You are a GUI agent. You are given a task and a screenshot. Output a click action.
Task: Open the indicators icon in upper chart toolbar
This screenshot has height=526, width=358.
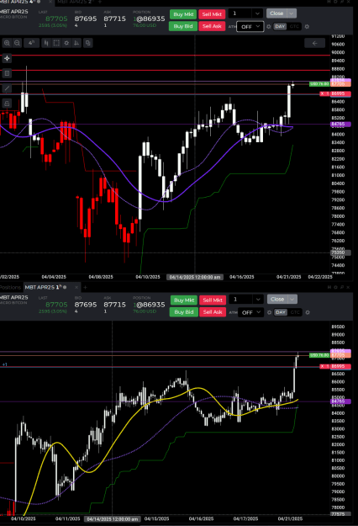(76, 43)
